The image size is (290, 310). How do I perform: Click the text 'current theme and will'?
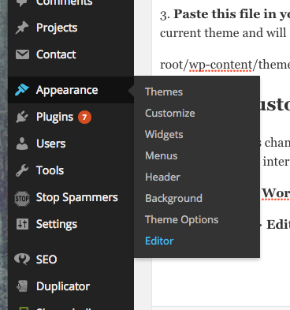[x=223, y=33]
